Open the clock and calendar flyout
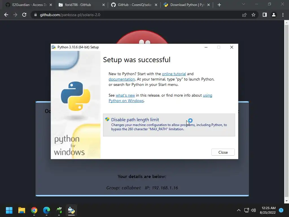 pos(268,210)
